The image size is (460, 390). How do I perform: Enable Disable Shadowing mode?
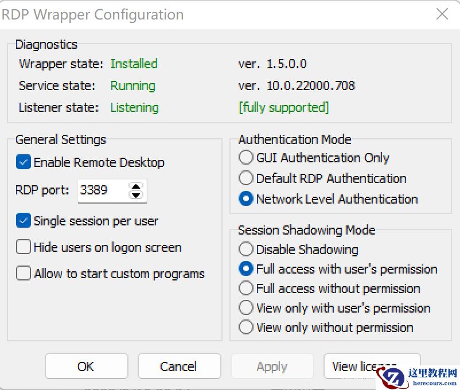click(245, 249)
